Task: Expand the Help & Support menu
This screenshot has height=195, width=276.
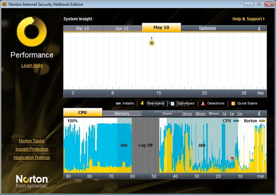Action: (x=248, y=19)
